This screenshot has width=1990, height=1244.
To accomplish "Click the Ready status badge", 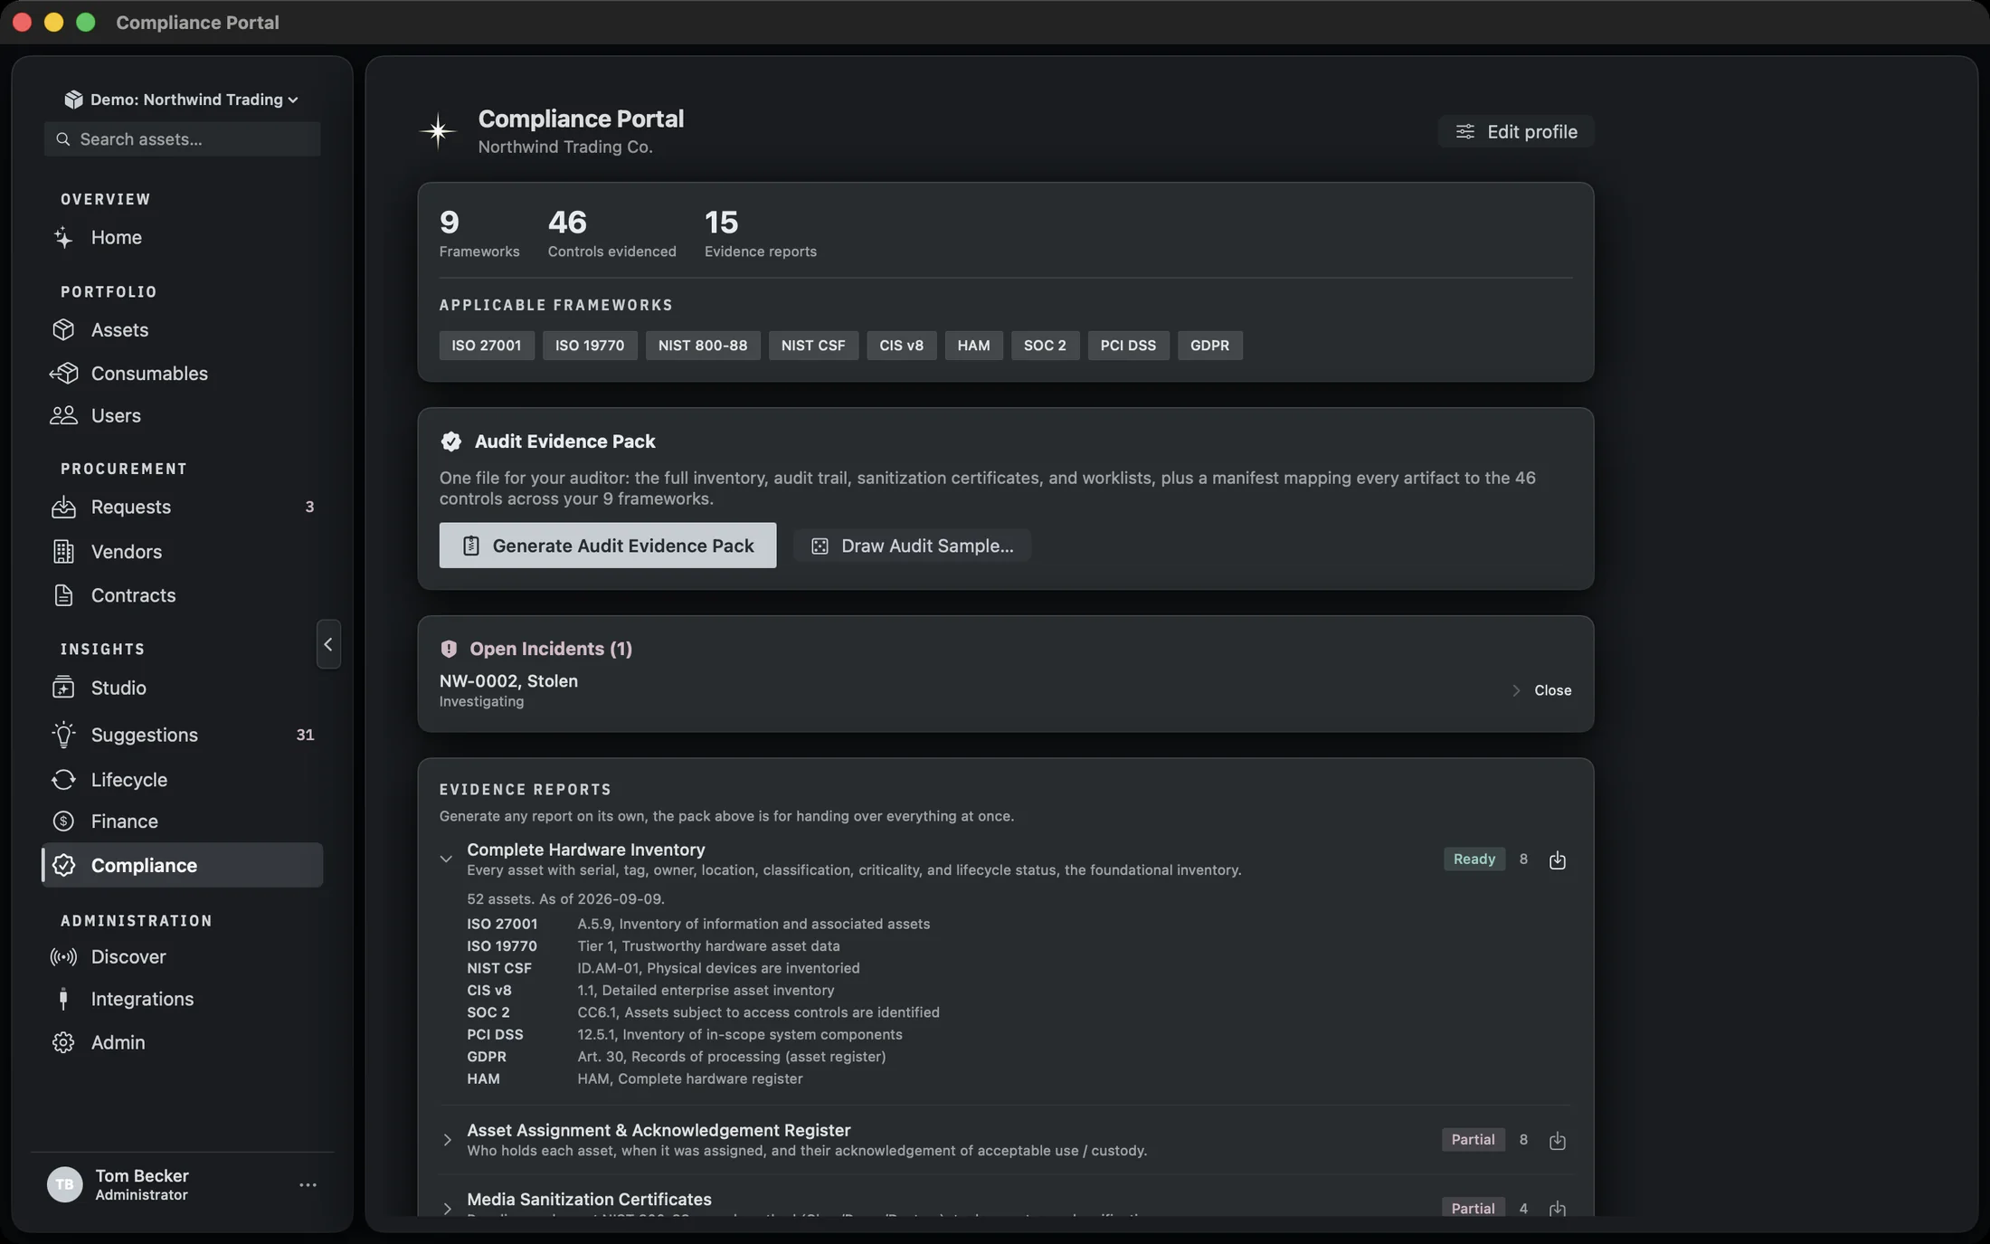I will pos(1474,859).
